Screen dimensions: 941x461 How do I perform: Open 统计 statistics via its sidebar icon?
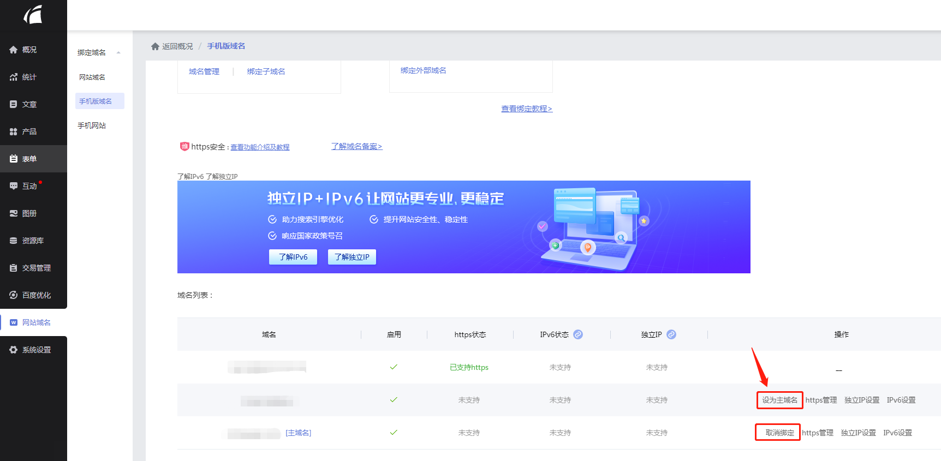(x=13, y=77)
